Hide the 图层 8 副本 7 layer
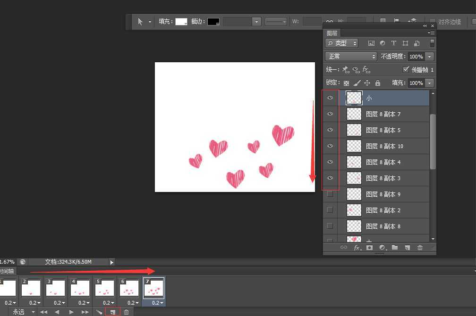The width and height of the screenshot is (476, 316). coord(330,114)
